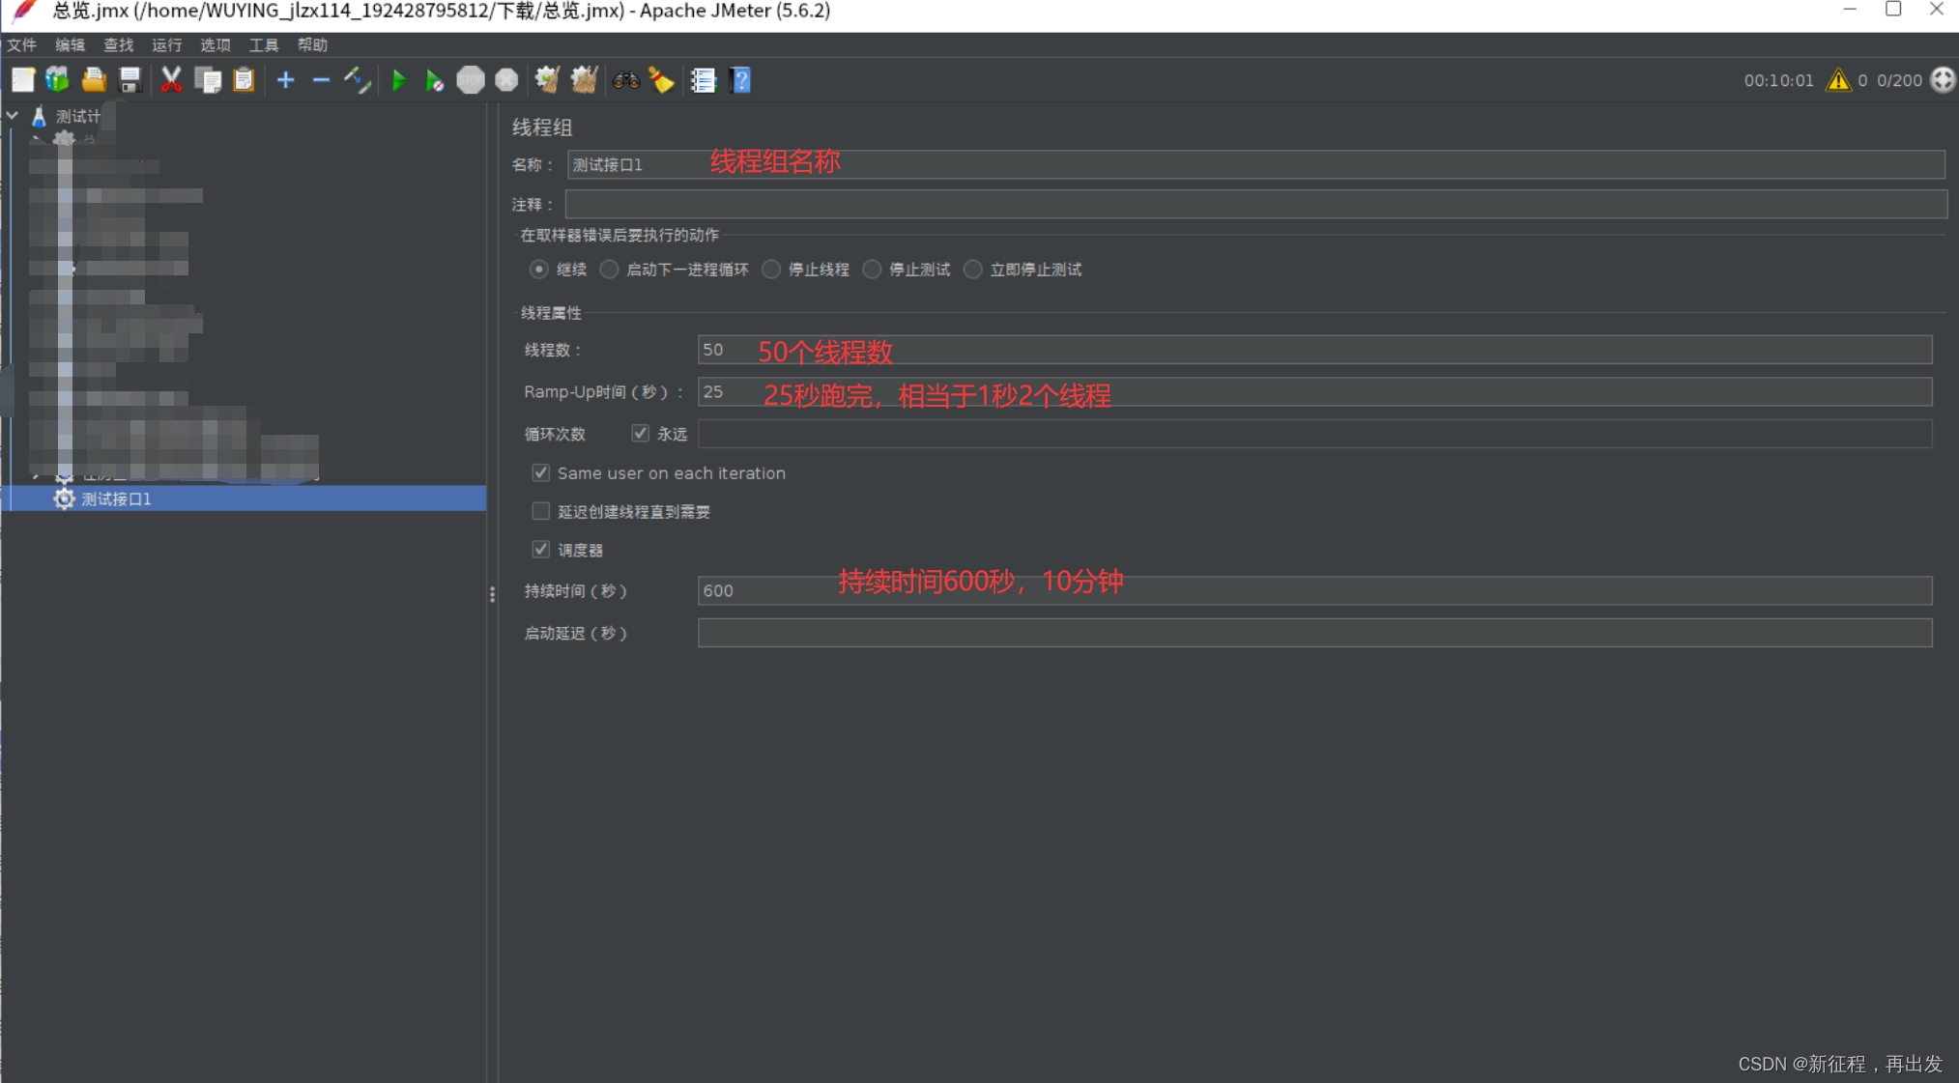Click the blue plus Expand All icon
This screenshot has width=1959, height=1083.
[285, 80]
